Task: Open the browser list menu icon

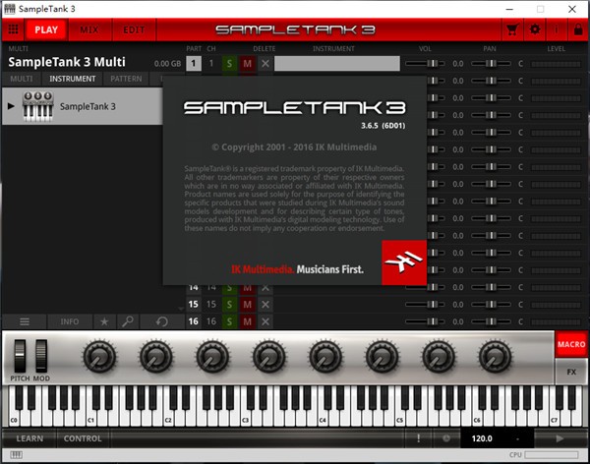Action: pyautogui.click(x=25, y=321)
